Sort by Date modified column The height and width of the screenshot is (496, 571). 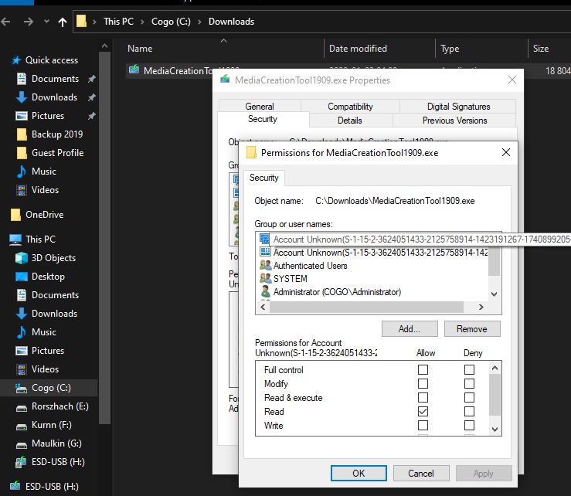358,49
